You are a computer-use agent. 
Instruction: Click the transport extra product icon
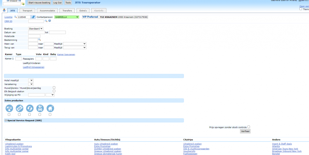(9, 108)
